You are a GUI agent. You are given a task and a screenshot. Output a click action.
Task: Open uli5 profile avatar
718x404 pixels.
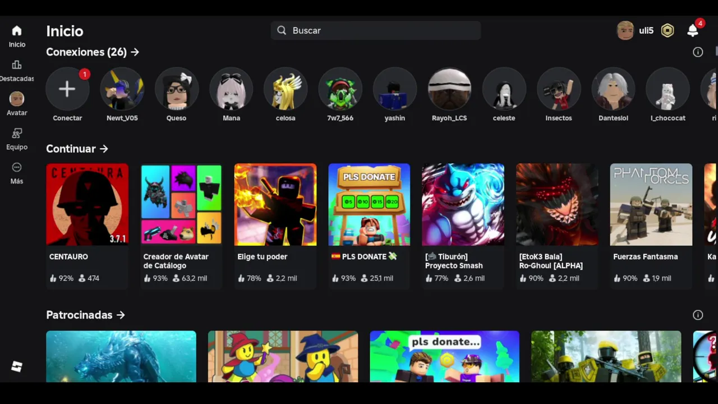pyautogui.click(x=625, y=30)
